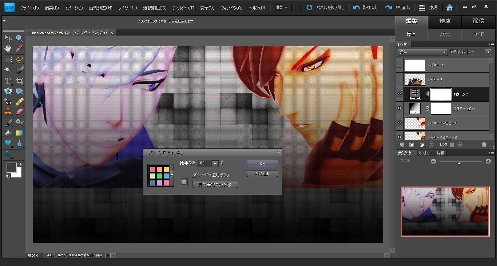Image resolution: width=497 pixels, height=266 pixels.
Task: Select the Clone Stamp tool
Action: coord(8,111)
